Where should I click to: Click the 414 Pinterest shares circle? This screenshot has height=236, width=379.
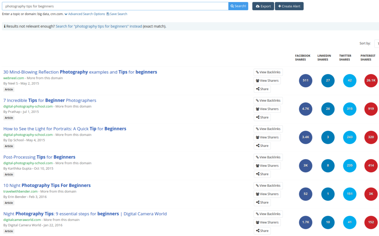coord(371,166)
